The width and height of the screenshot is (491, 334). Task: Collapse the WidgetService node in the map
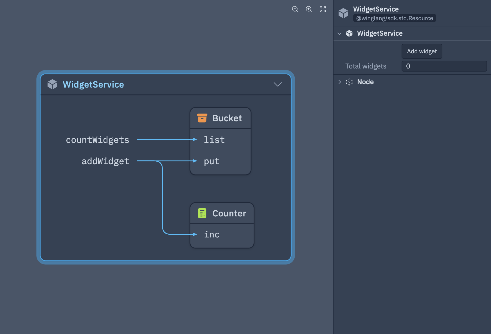tap(277, 84)
